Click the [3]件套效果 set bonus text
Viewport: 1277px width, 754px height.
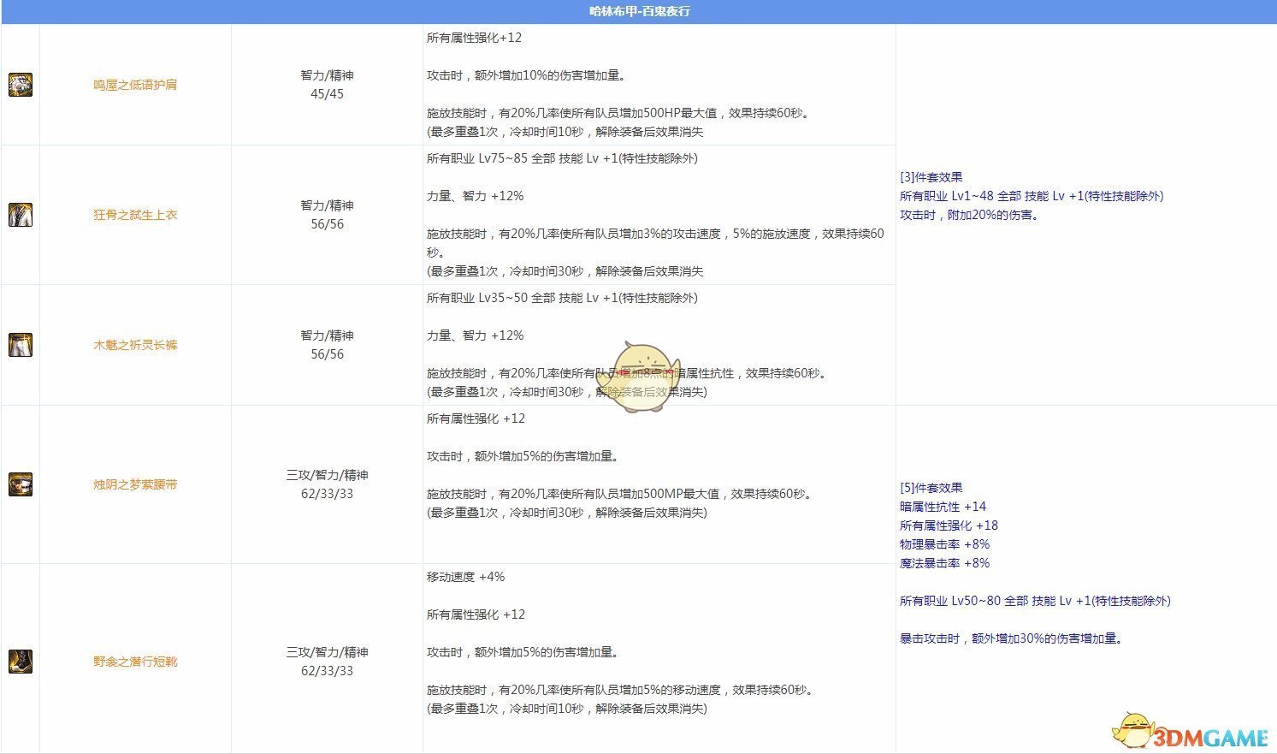point(933,176)
